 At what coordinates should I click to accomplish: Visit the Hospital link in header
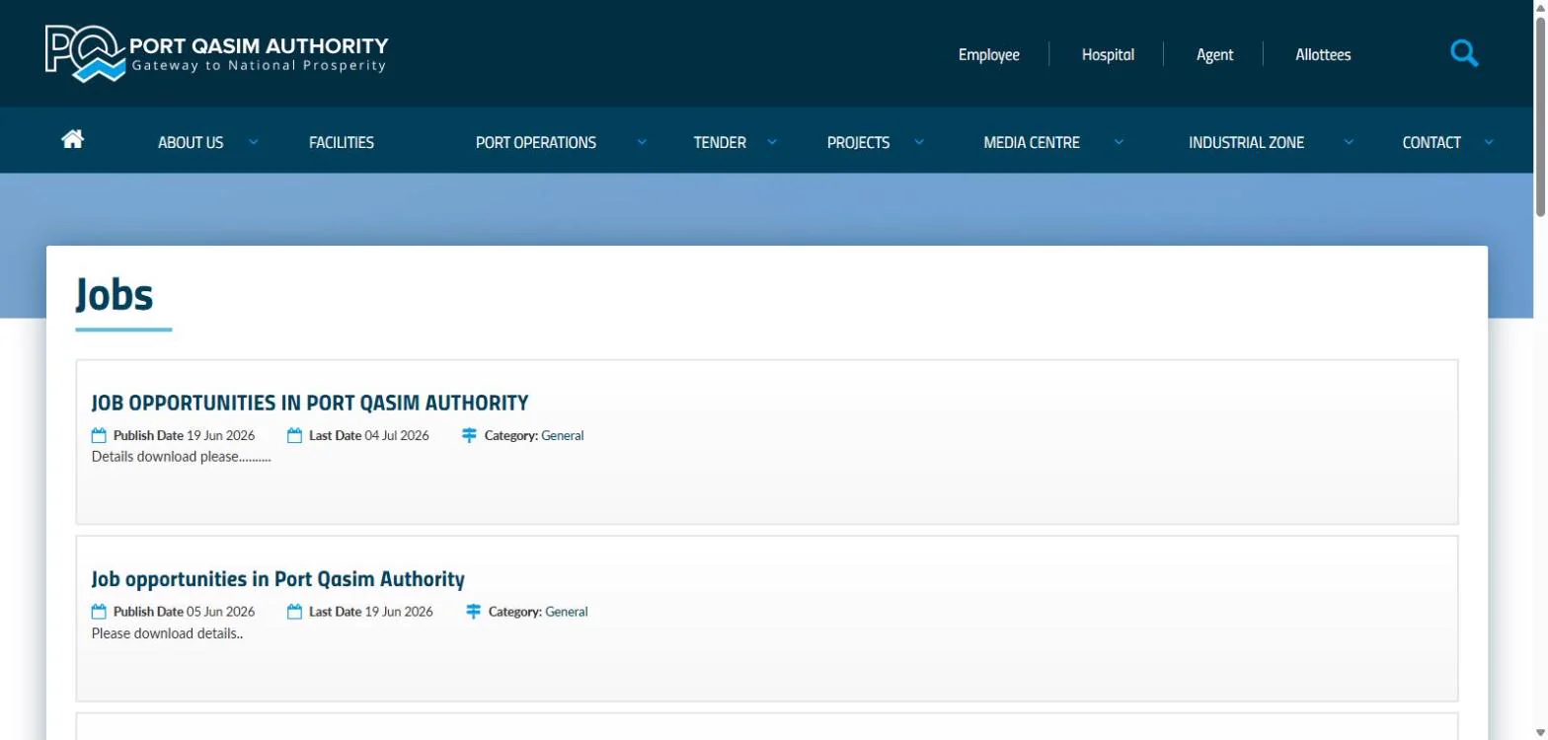coord(1108,55)
